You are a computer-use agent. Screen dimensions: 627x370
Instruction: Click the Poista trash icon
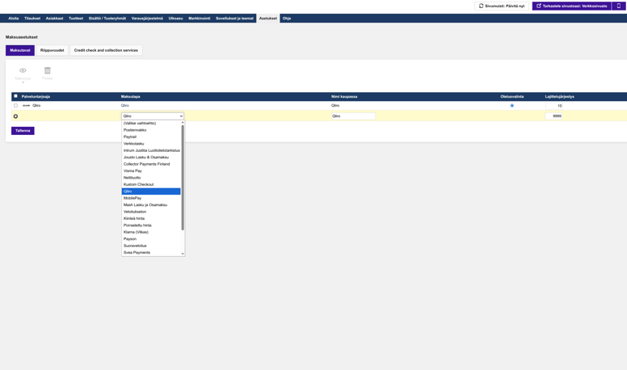tap(47, 70)
